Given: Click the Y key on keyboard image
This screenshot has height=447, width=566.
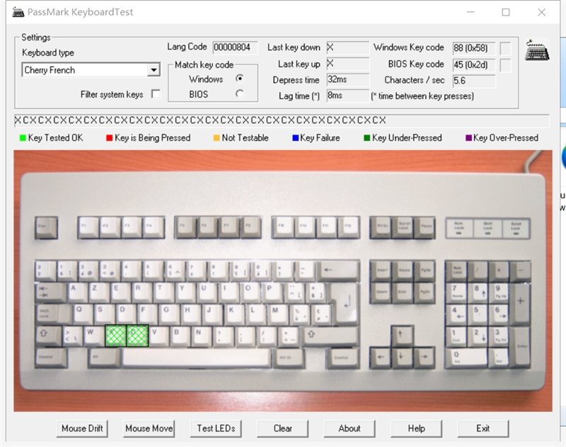Looking at the screenshot, I should coord(185,292).
